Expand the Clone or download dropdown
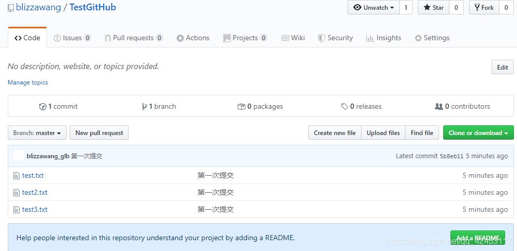This screenshot has width=517, height=251. 478,132
